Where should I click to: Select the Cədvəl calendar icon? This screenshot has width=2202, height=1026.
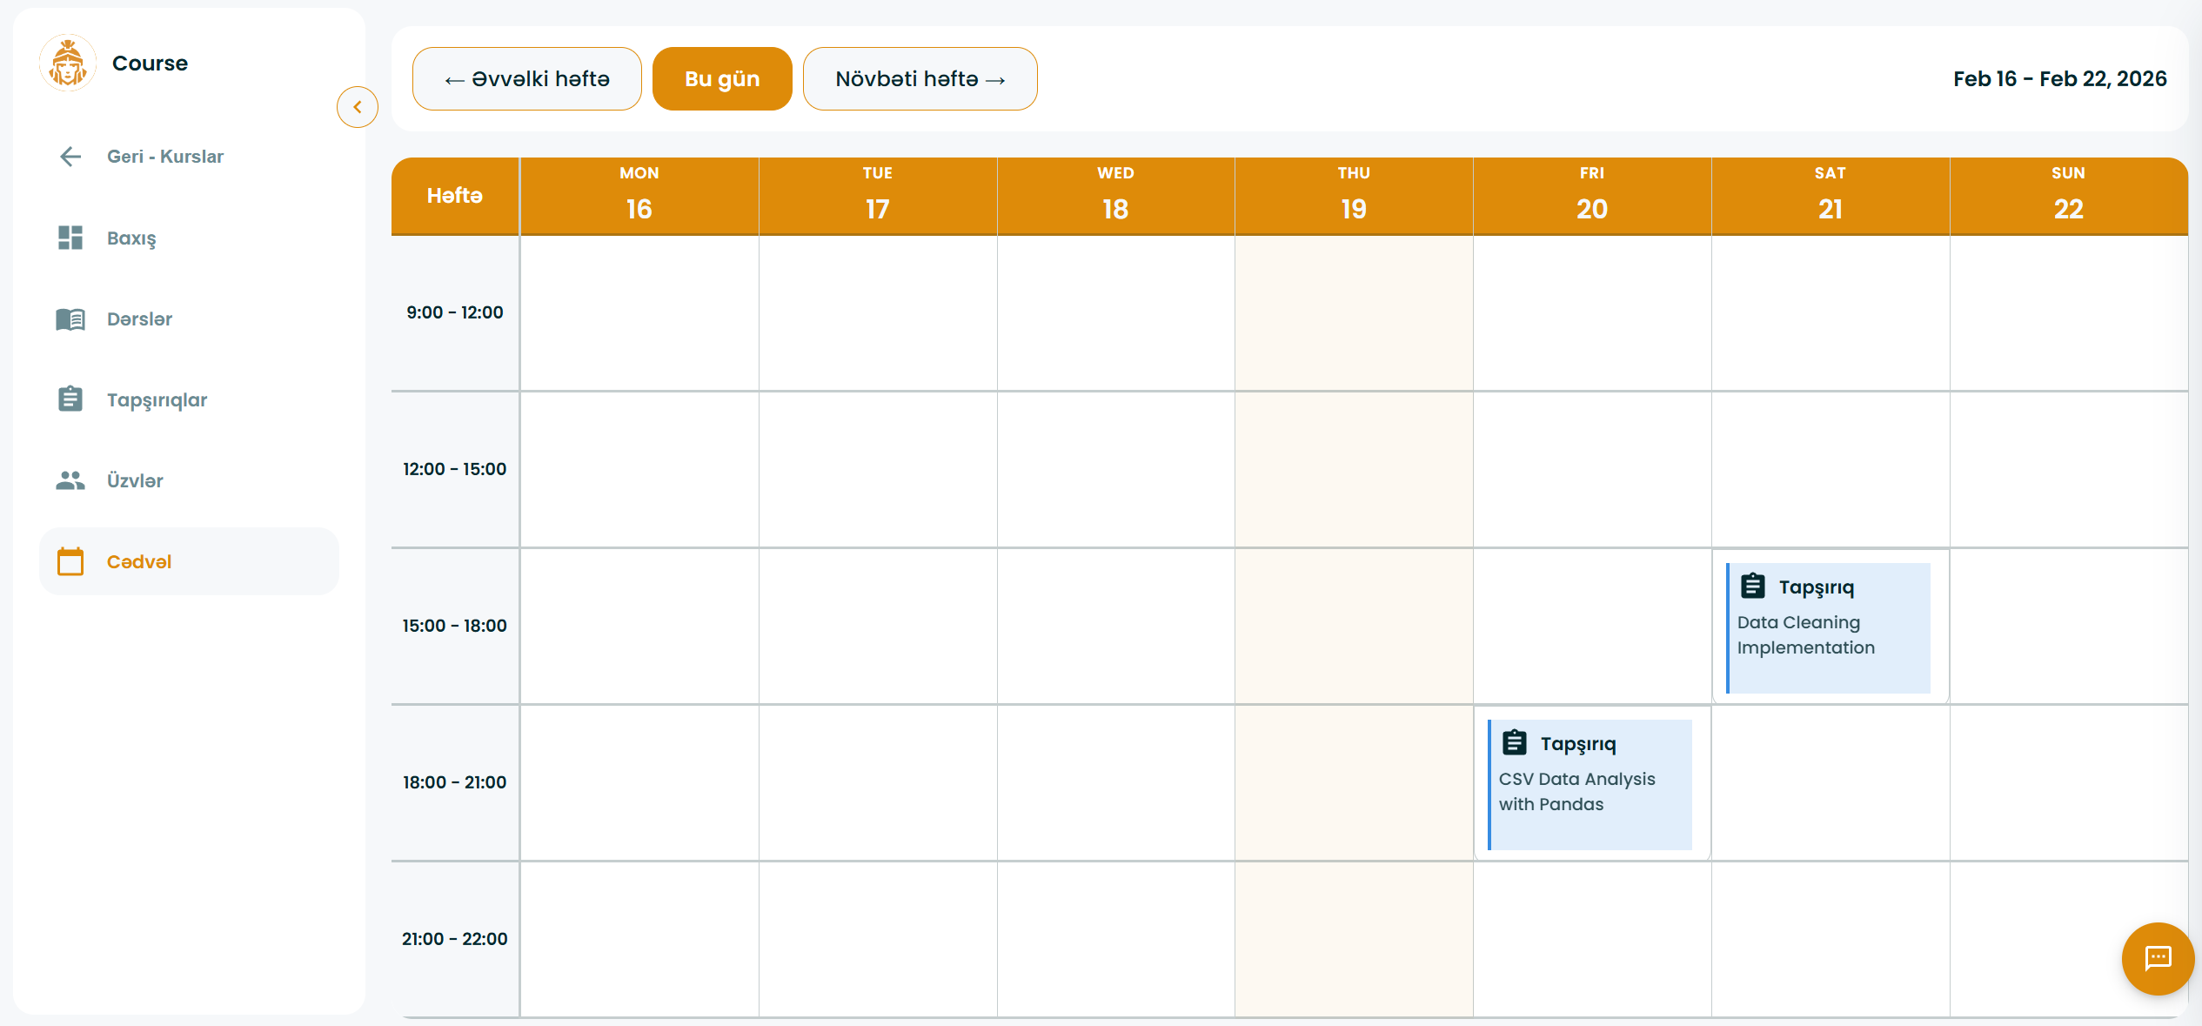[x=70, y=561]
